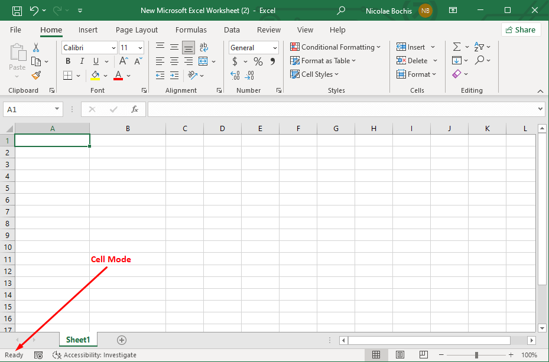Select the AutoSum sigma icon

click(x=457, y=47)
